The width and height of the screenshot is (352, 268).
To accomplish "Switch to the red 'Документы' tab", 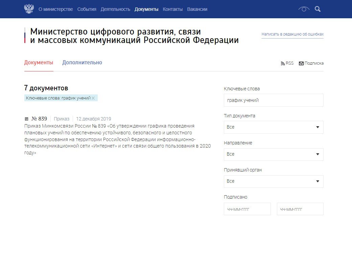I will (39, 63).
